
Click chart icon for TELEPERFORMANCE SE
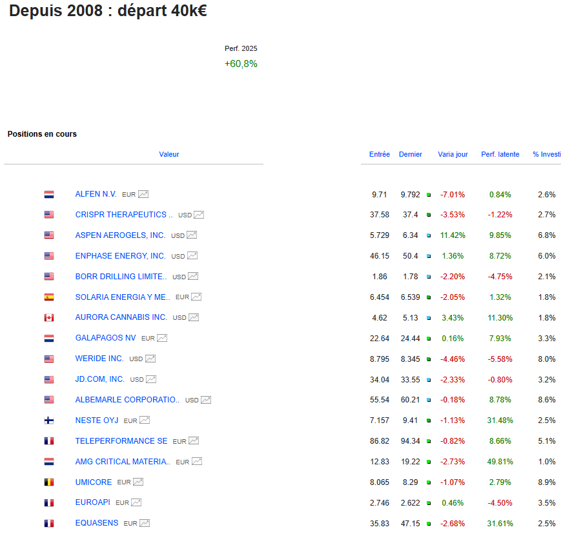(194, 441)
